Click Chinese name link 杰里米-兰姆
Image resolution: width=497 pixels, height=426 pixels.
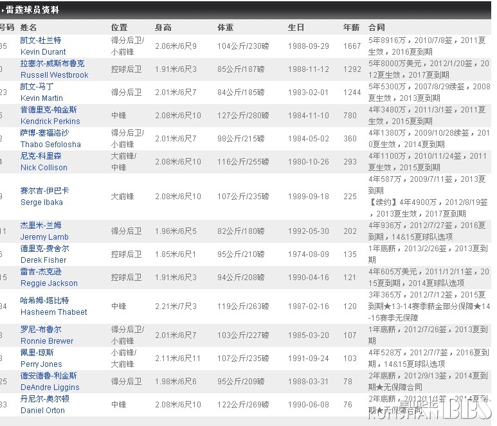coord(41,225)
